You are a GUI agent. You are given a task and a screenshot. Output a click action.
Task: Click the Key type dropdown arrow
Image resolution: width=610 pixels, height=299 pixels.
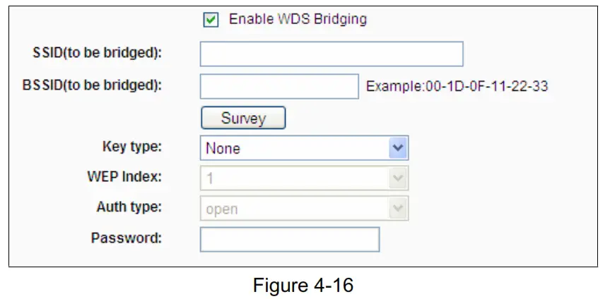pyautogui.click(x=398, y=148)
